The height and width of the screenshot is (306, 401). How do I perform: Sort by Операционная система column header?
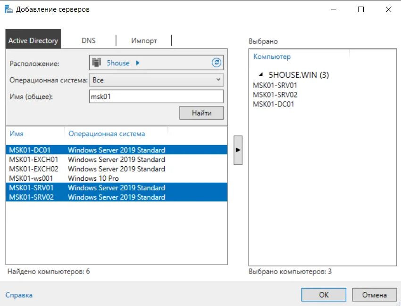(107, 134)
